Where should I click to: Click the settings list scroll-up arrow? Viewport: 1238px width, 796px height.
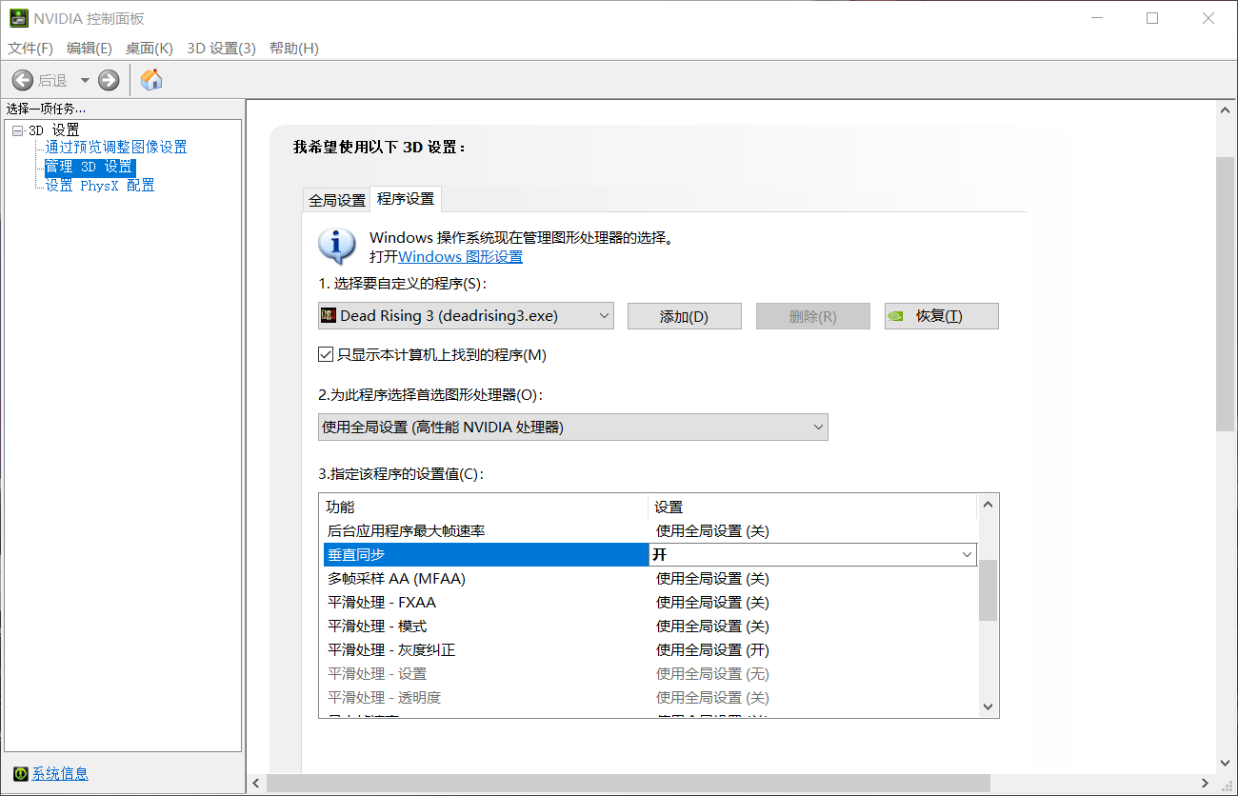(988, 505)
